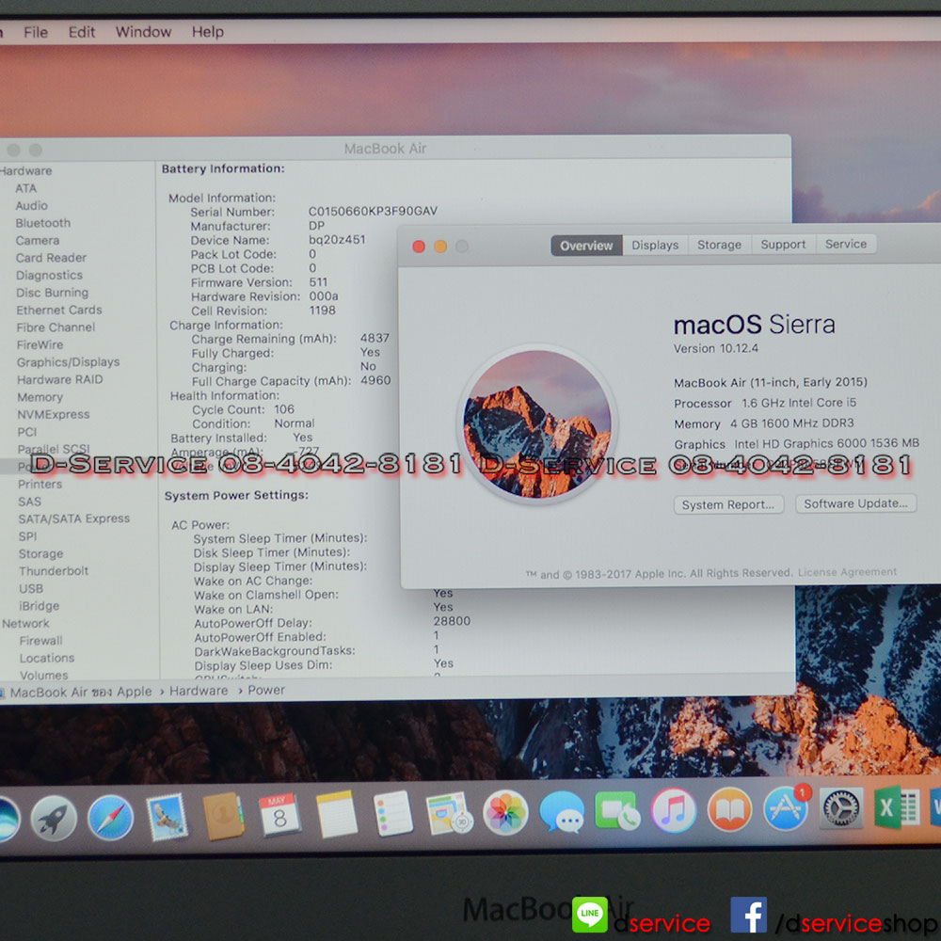Open Reminders list icon in Dock
Viewport: 941px width, 941px height.
coord(392,813)
